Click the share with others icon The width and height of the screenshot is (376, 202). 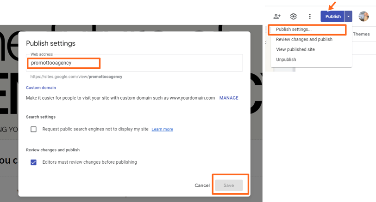pyautogui.click(x=277, y=16)
